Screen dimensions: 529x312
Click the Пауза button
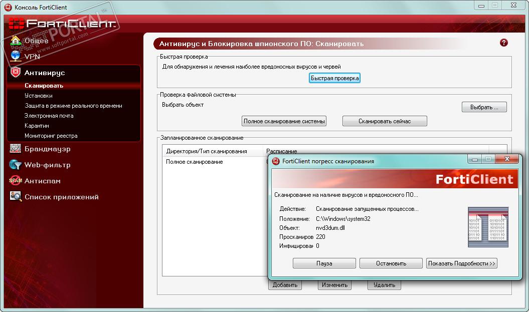pyautogui.click(x=324, y=263)
